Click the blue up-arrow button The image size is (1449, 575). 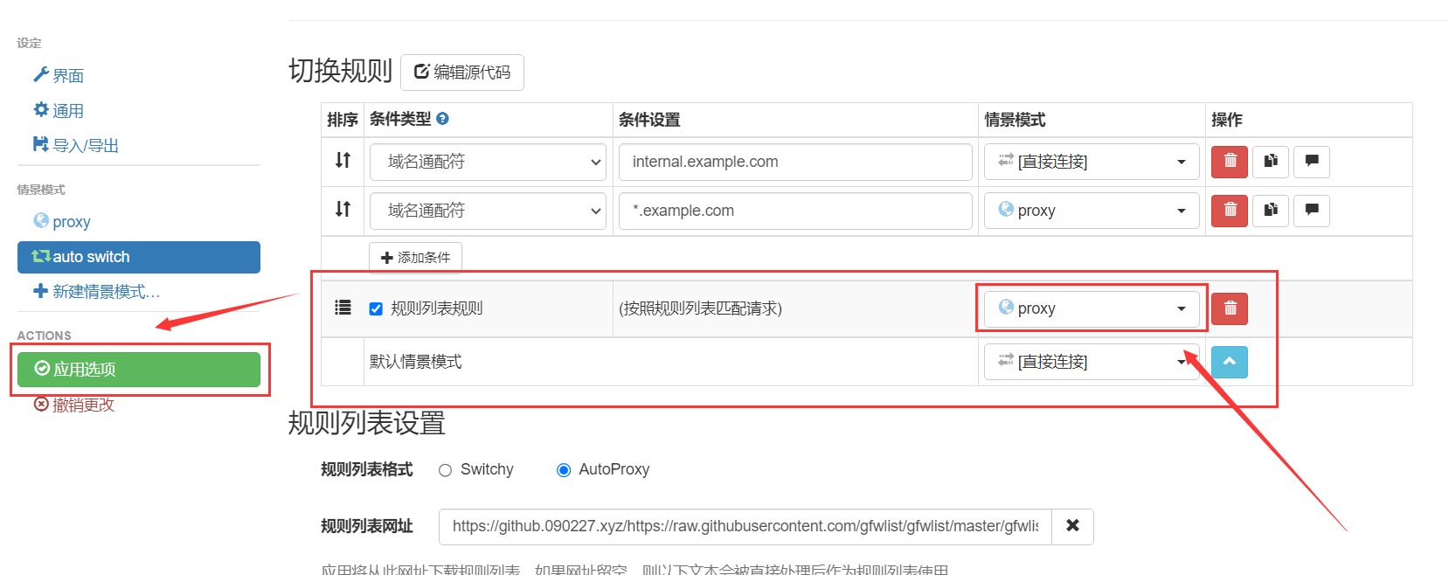coord(1230,362)
